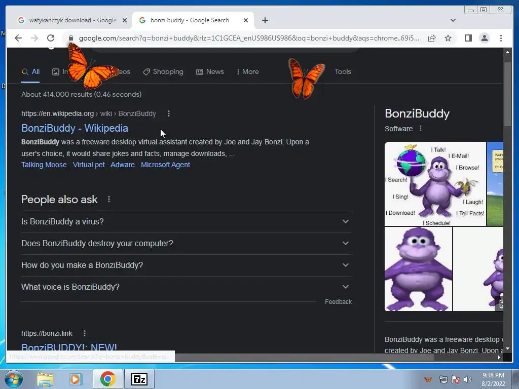Follow the Talking Moose sitelink
Viewport: 519px width, 389px height.
pos(44,165)
